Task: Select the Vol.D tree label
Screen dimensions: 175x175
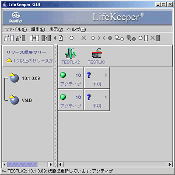Action: (27, 100)
